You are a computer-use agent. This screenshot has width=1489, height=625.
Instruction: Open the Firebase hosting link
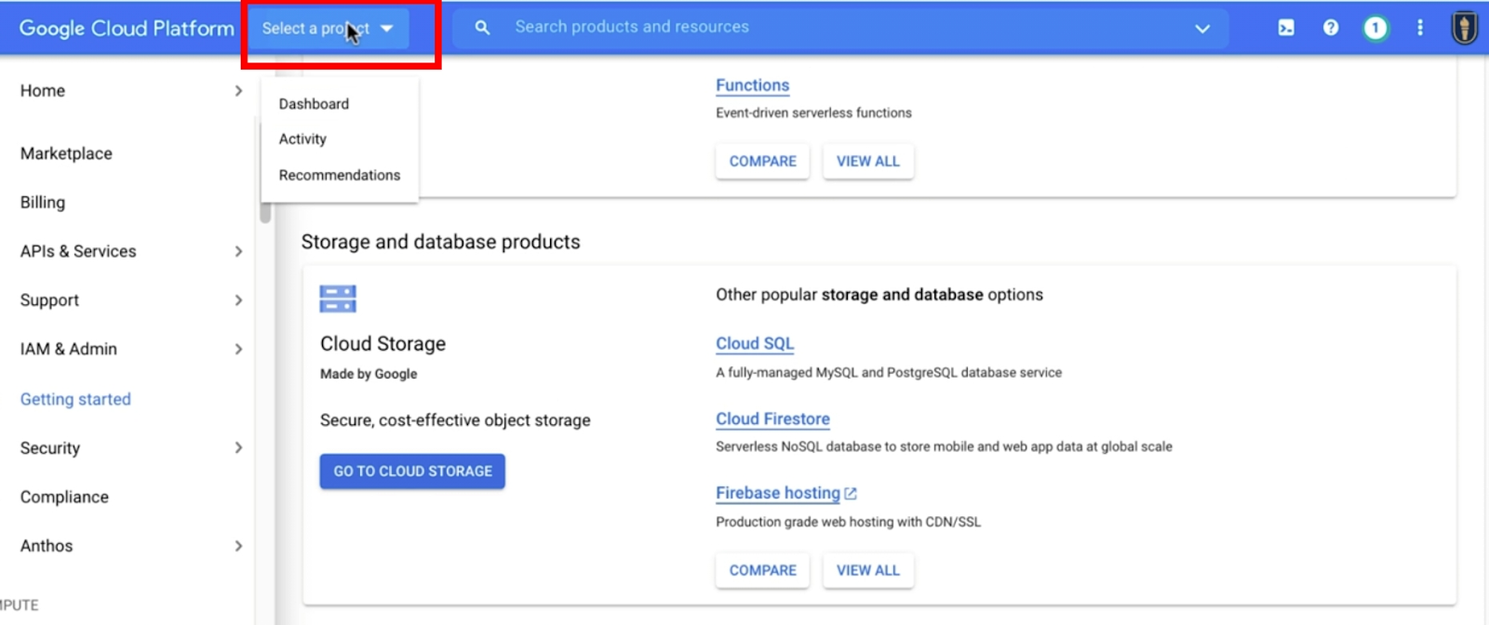click(778, 493)
